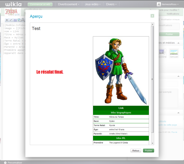The width and height of the screenshot is (184, 164).
Task: Click the Italic formatting icon
Action: [x=11, y=20]
